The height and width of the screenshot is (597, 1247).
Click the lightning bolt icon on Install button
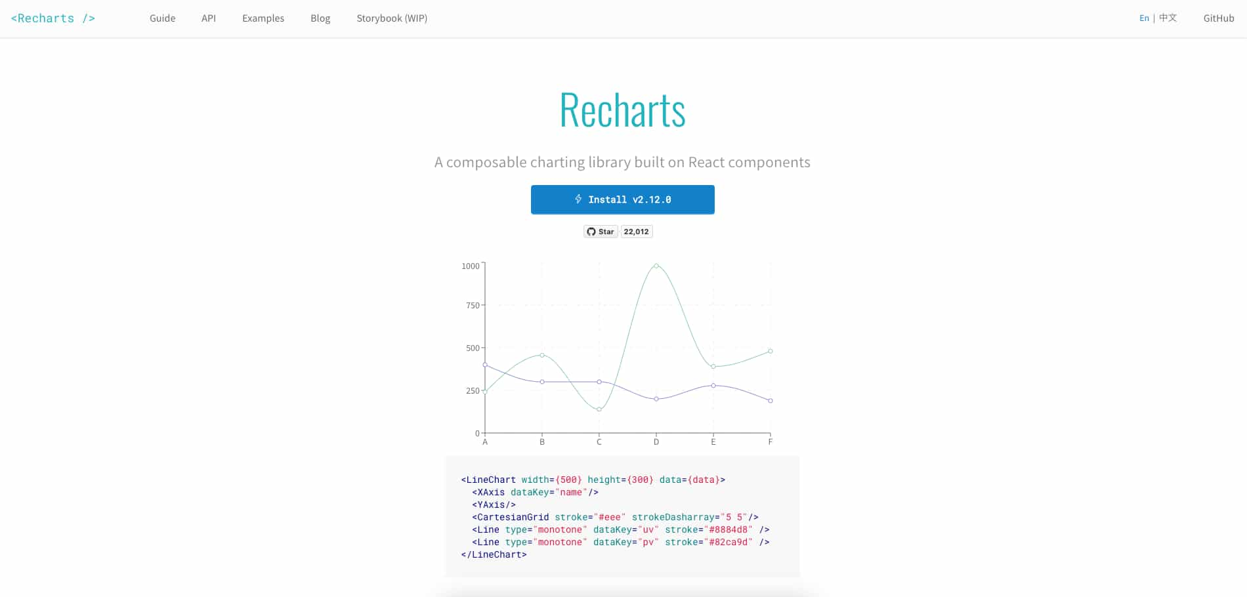click(x=578, y=199)
